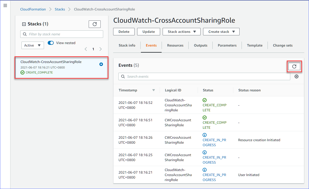Switch to the Parameters tab
The width and height of the screenshot is (309, 189).
[227, 45]
